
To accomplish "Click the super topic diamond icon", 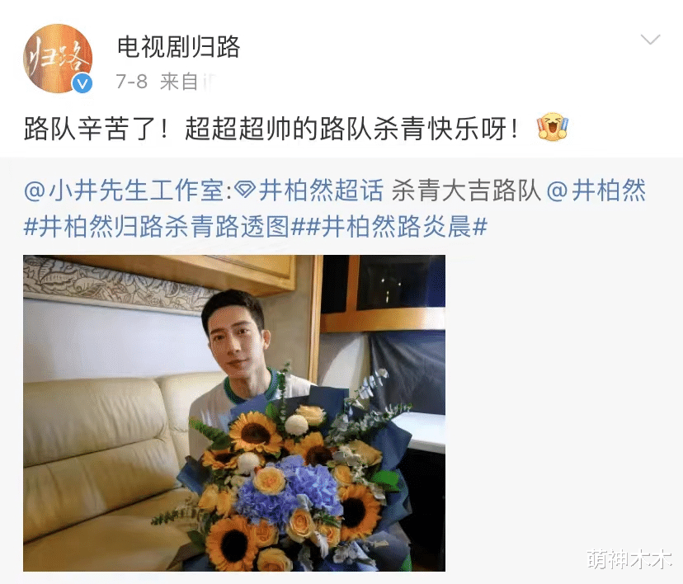I will point(245,191).
